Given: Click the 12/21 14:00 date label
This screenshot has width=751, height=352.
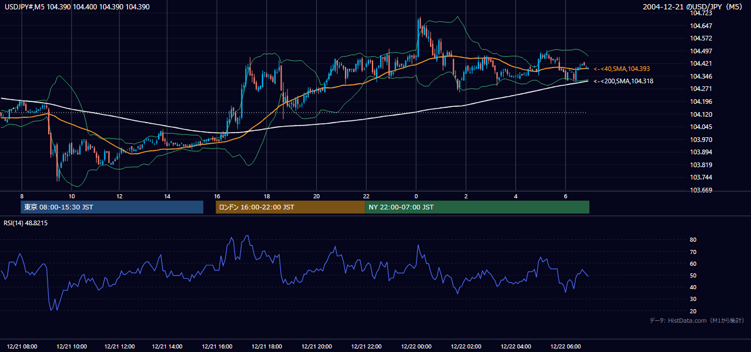Looking at the screenshot, I should click(167, 347).
